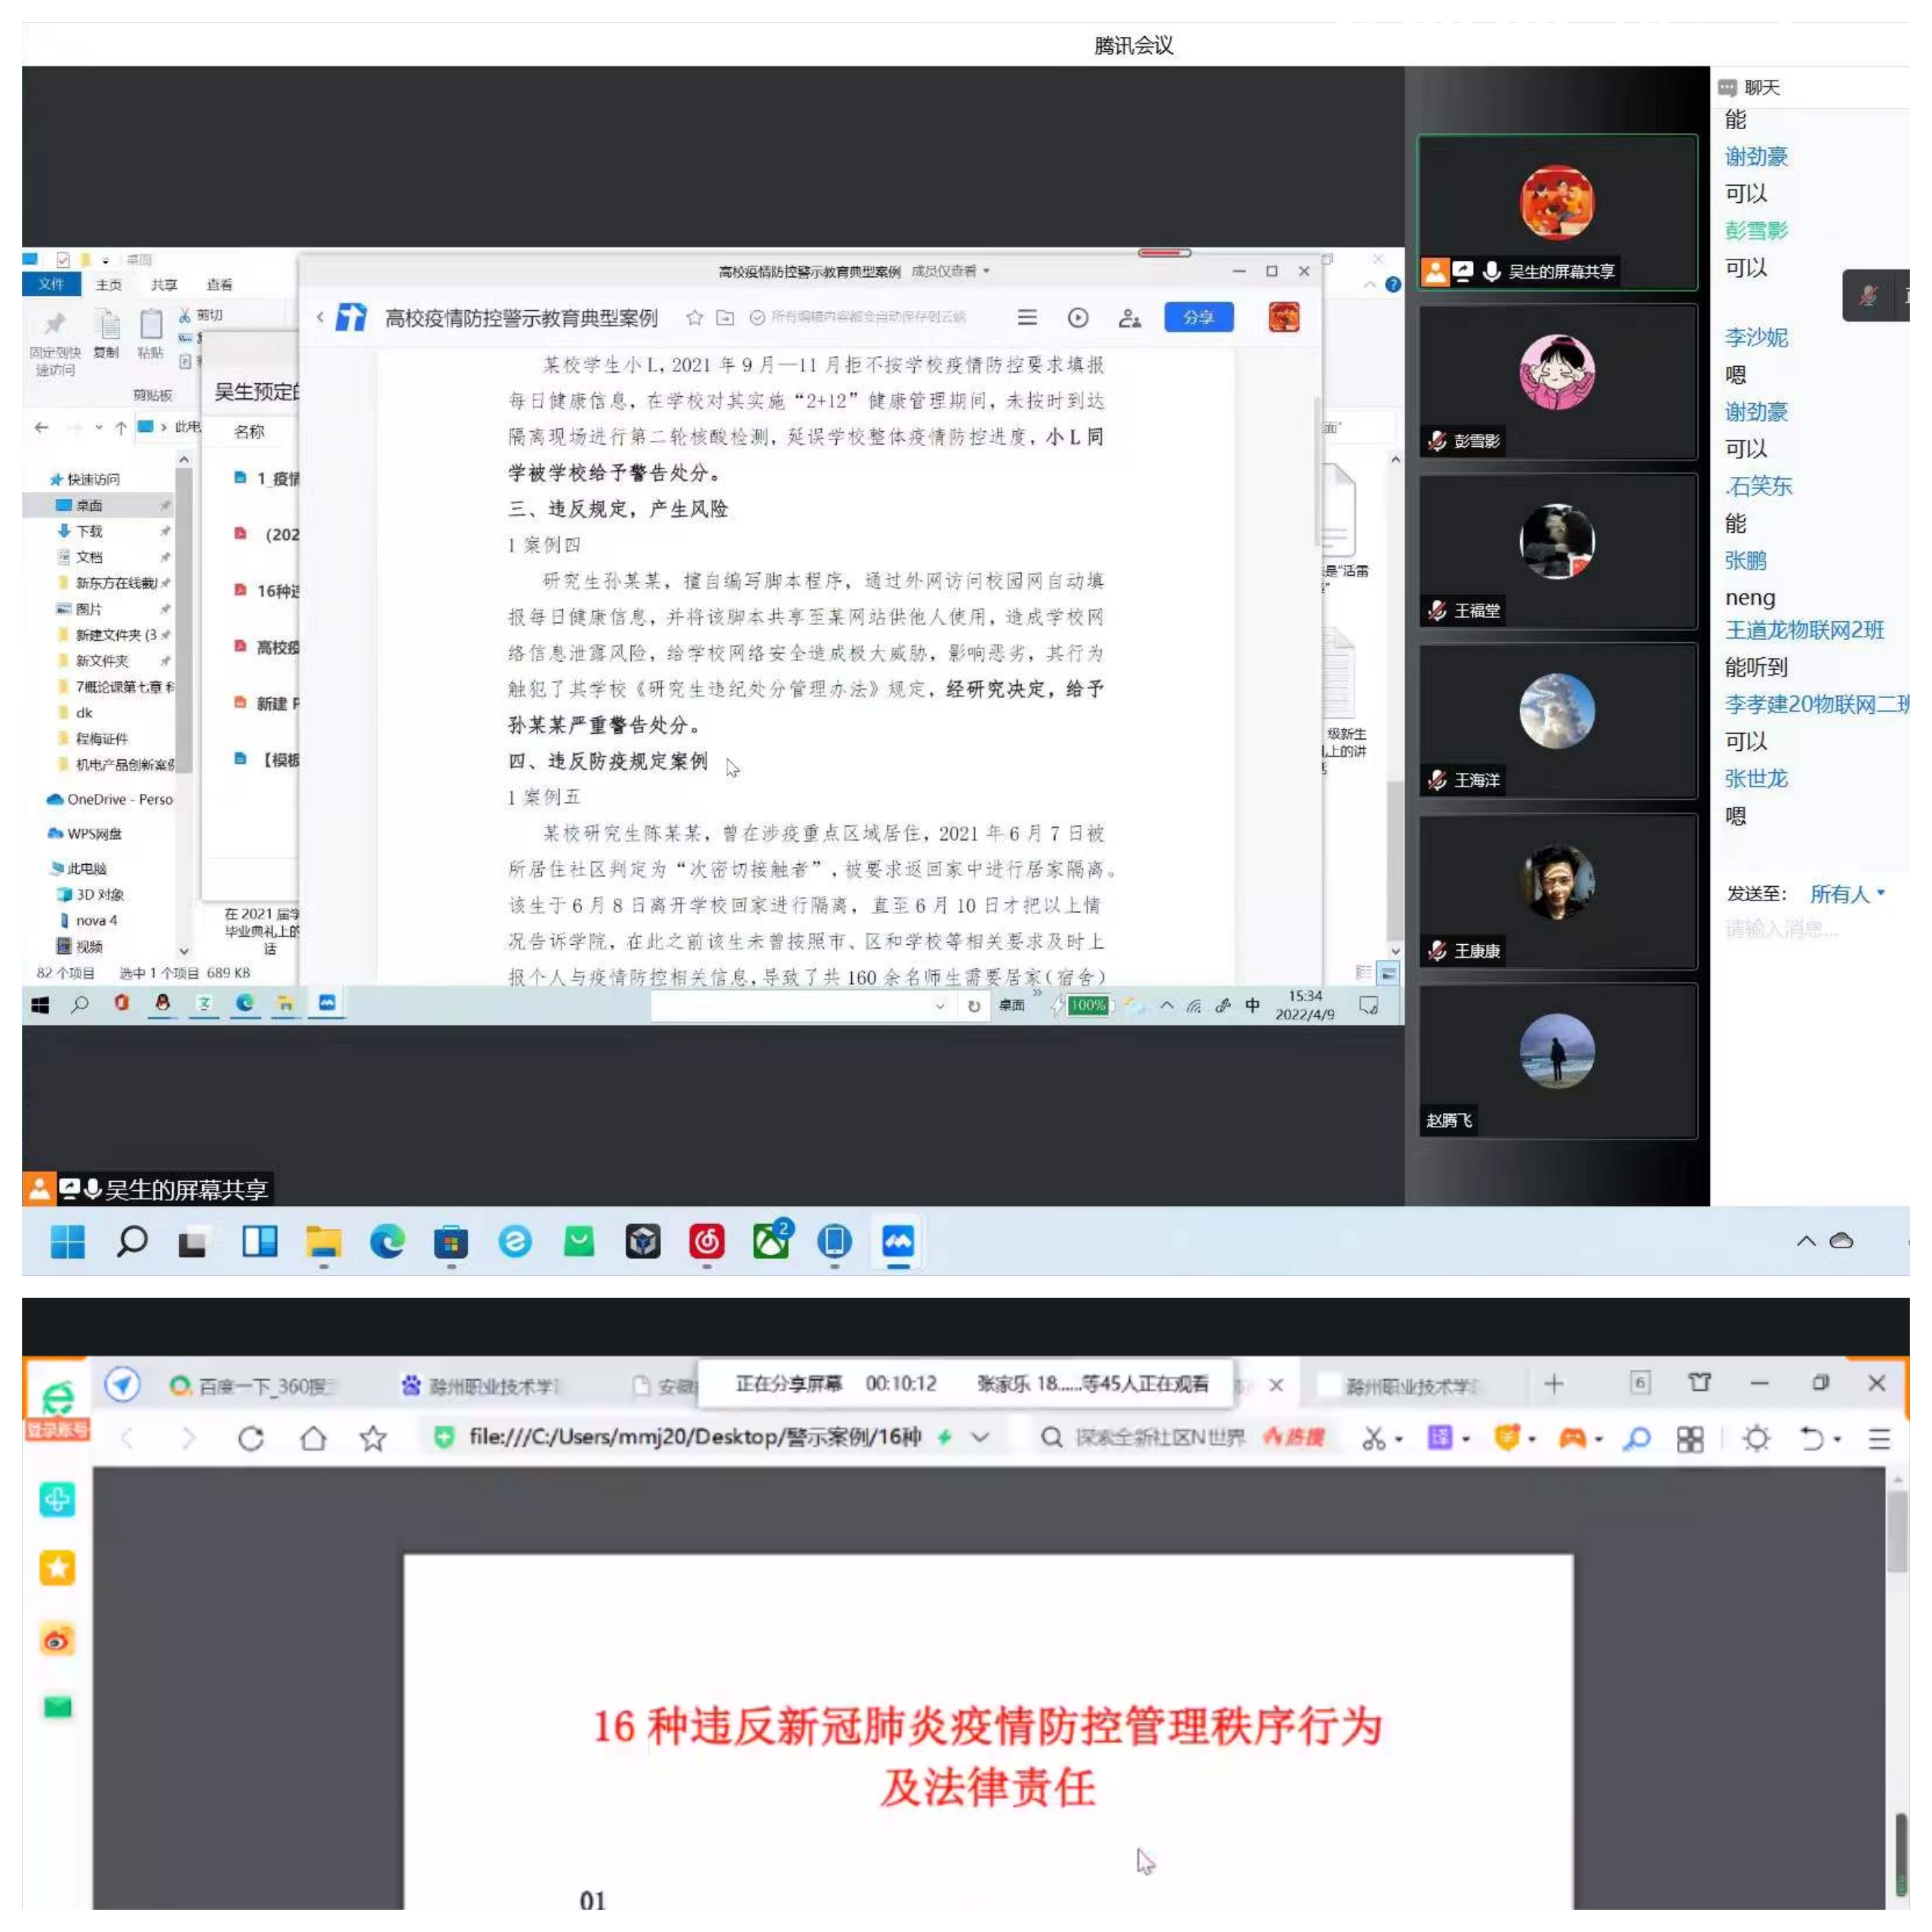Expand the browser address bar dropdown arrow
1932x1932 pixels.
coord(980,1437)
